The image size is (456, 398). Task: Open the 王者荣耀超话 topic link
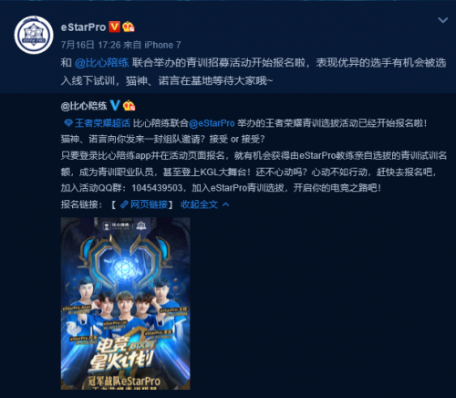pos(102,123)
